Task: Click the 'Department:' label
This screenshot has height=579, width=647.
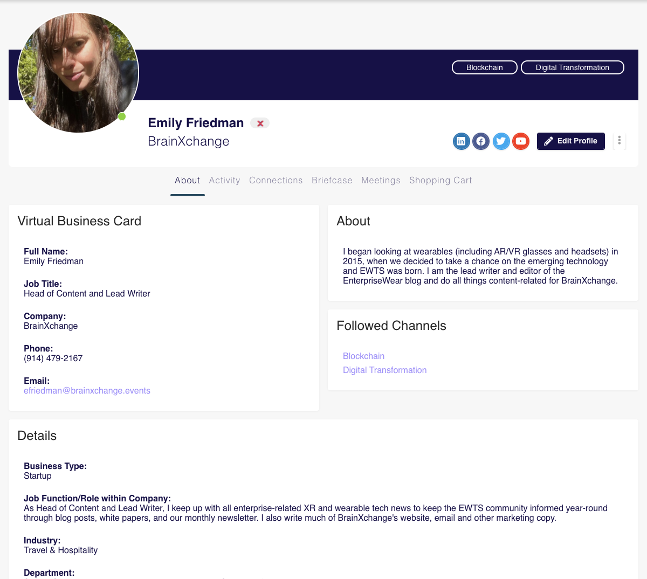Action: point(49,573)
